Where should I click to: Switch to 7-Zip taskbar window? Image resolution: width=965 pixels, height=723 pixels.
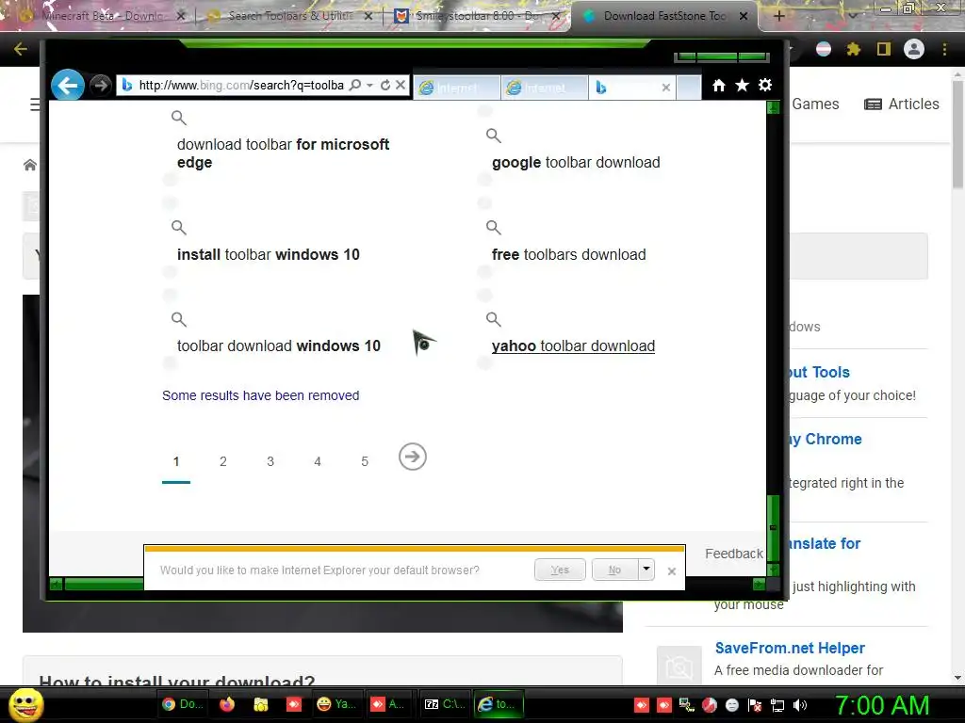(446, 704)
